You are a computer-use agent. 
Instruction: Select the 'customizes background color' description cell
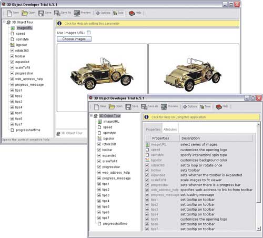204,160
